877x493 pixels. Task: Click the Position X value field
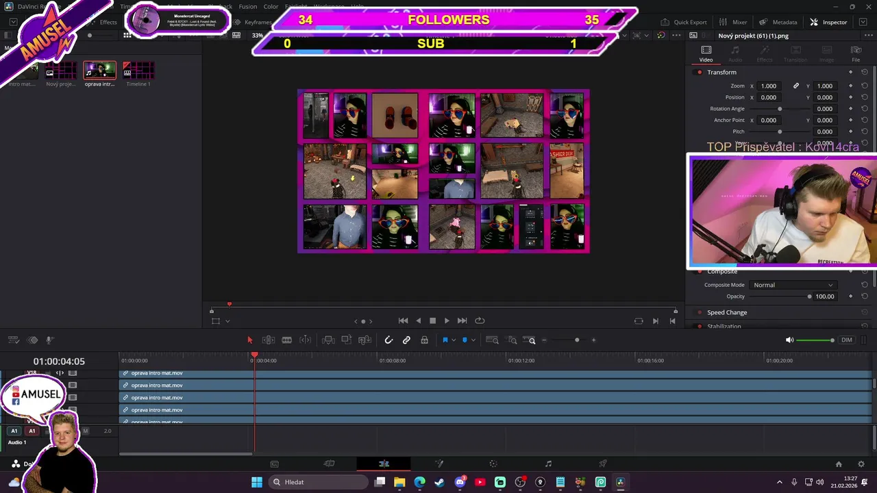point(769,97)
